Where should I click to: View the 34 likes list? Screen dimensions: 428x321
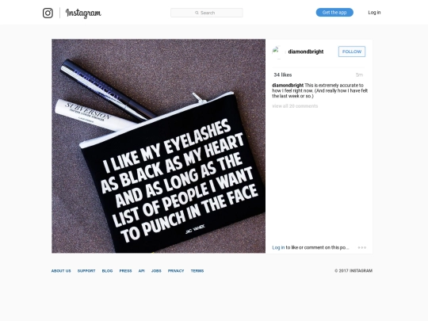pos(283,75)
